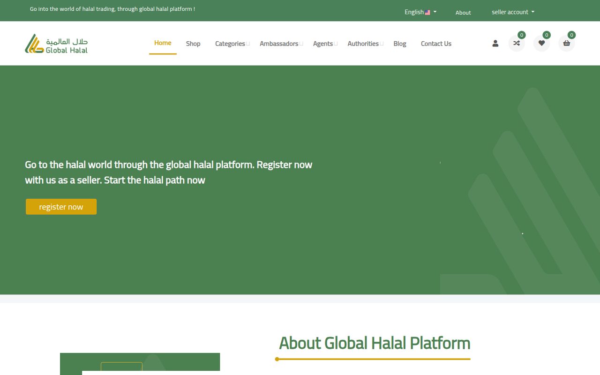
Task: Expand the Authorities menu
Action: pyautogui.click(x=365, y=44)
